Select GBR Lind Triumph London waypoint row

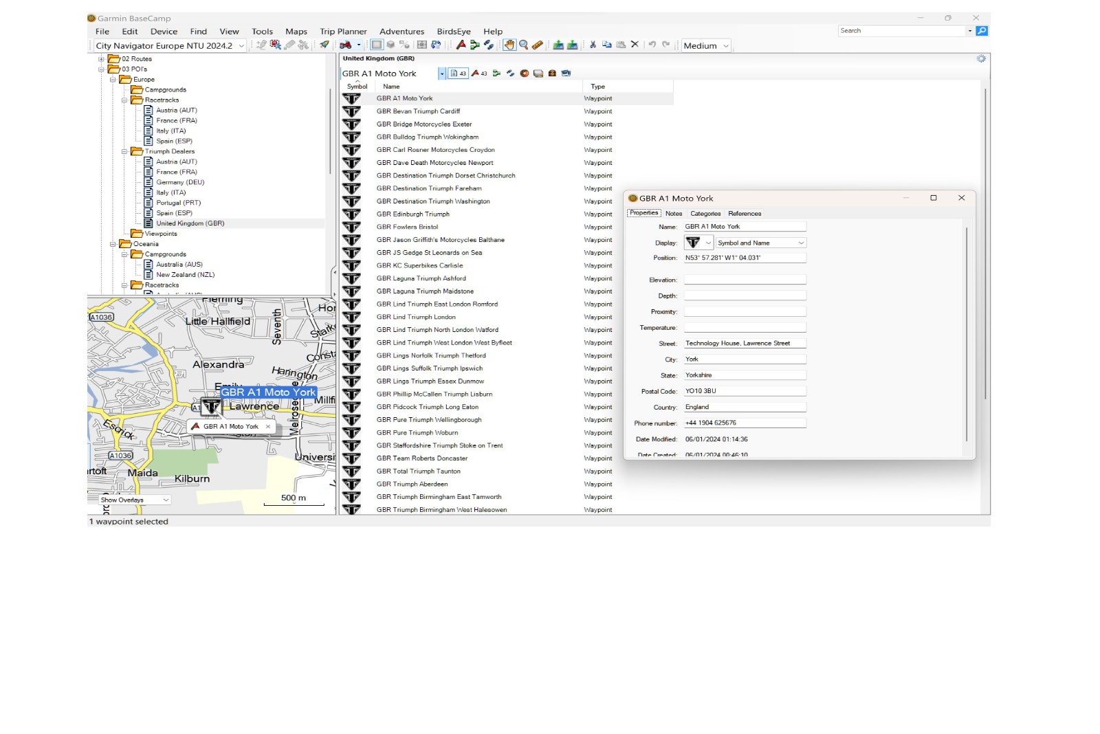click(x=507, y=317)
